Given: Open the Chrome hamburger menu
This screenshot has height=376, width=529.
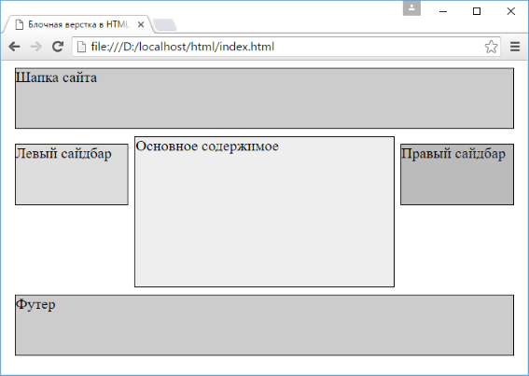Looking at the screenshot, I should click(x=515, y=47).
